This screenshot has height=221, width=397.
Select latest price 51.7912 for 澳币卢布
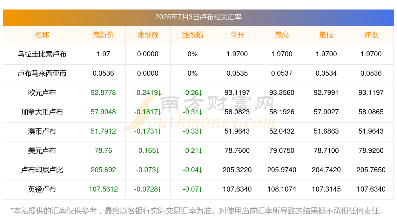click(103, 131)
